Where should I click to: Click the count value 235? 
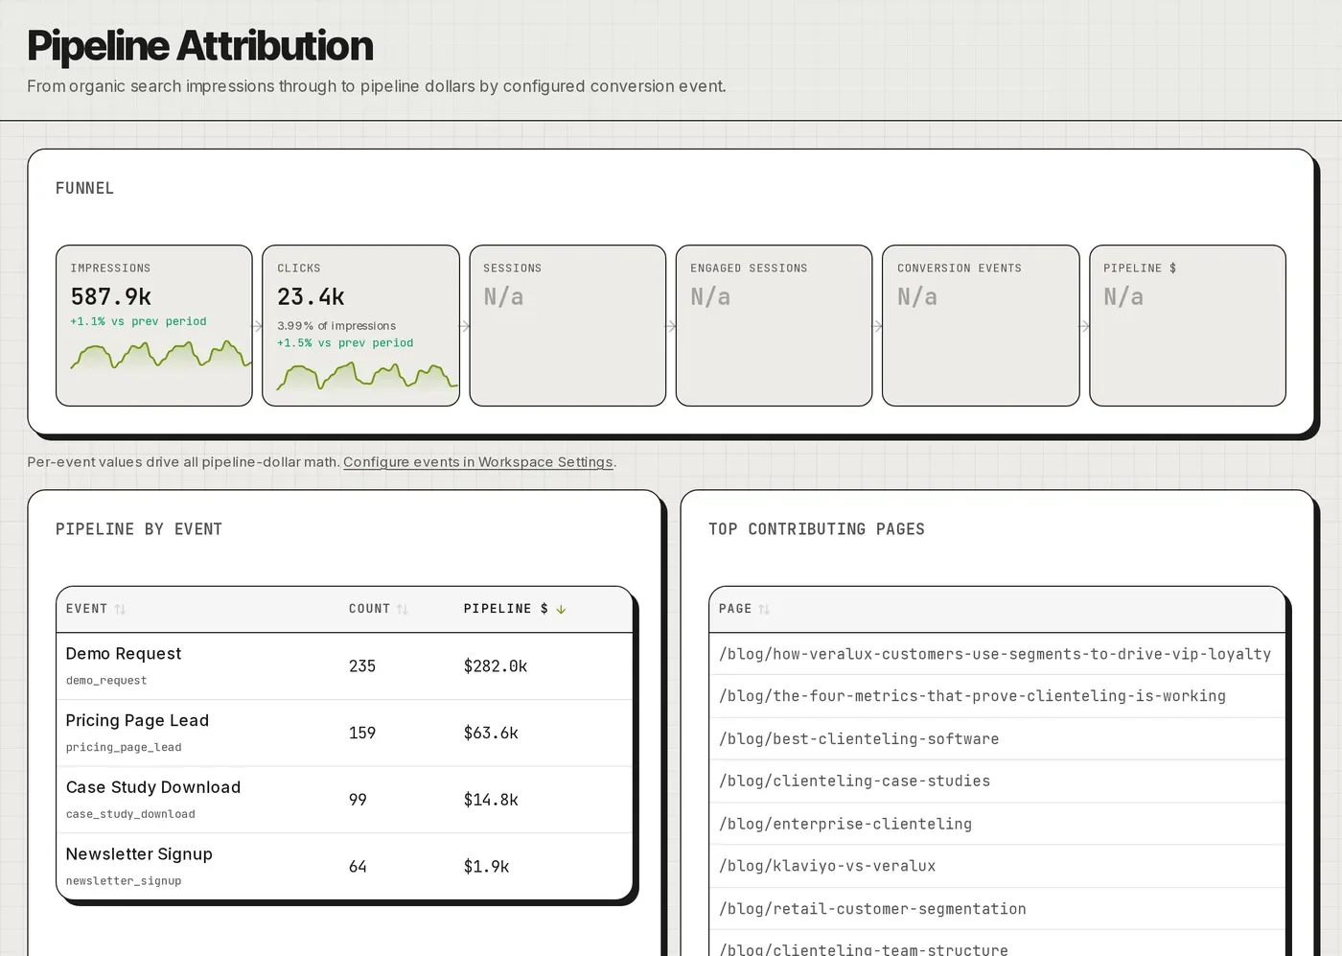click(x=362, y=666)
